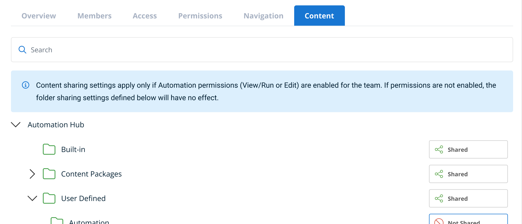Switch to the Permissions tab
Screen dimensions: 522x224
(x=200, y=16)
